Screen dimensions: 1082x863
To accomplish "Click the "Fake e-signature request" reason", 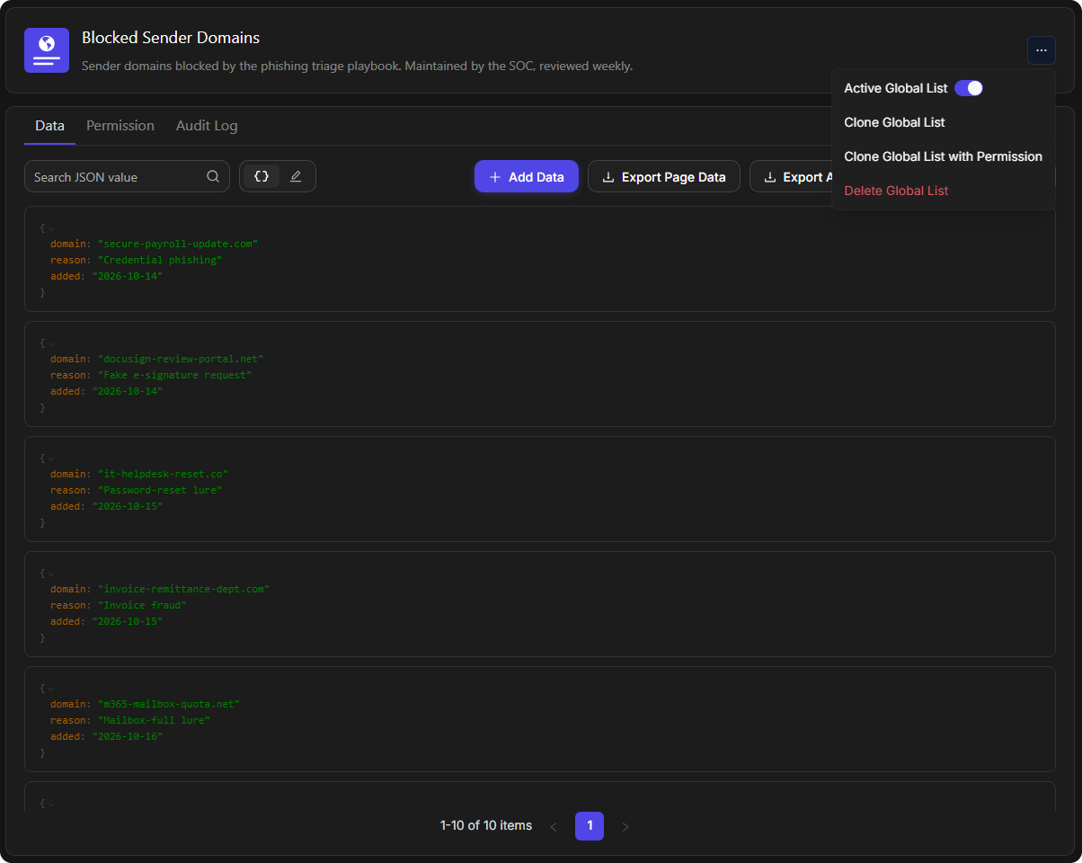I will tap(175, 375).
